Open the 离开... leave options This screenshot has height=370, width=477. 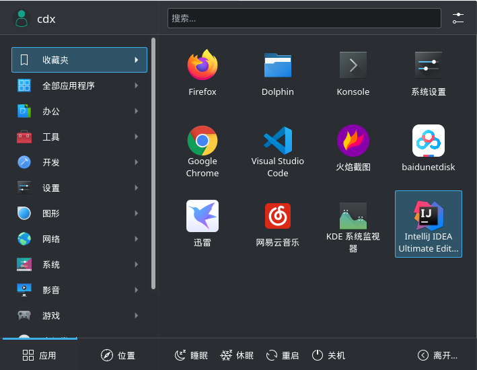(437, 355)
